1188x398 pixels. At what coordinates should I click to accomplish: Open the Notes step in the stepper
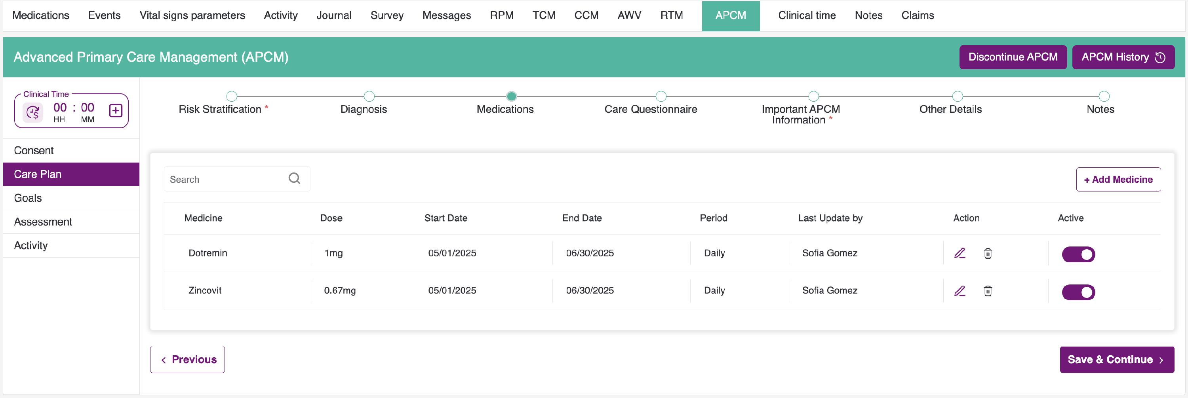[1104, 96]
